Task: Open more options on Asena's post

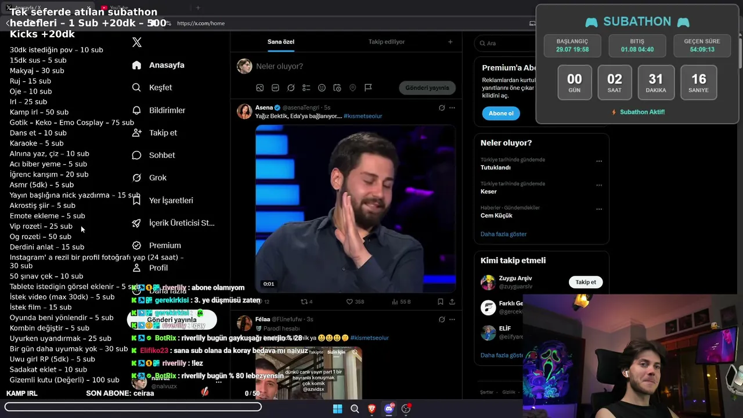Action: click(x=452, y=107)
